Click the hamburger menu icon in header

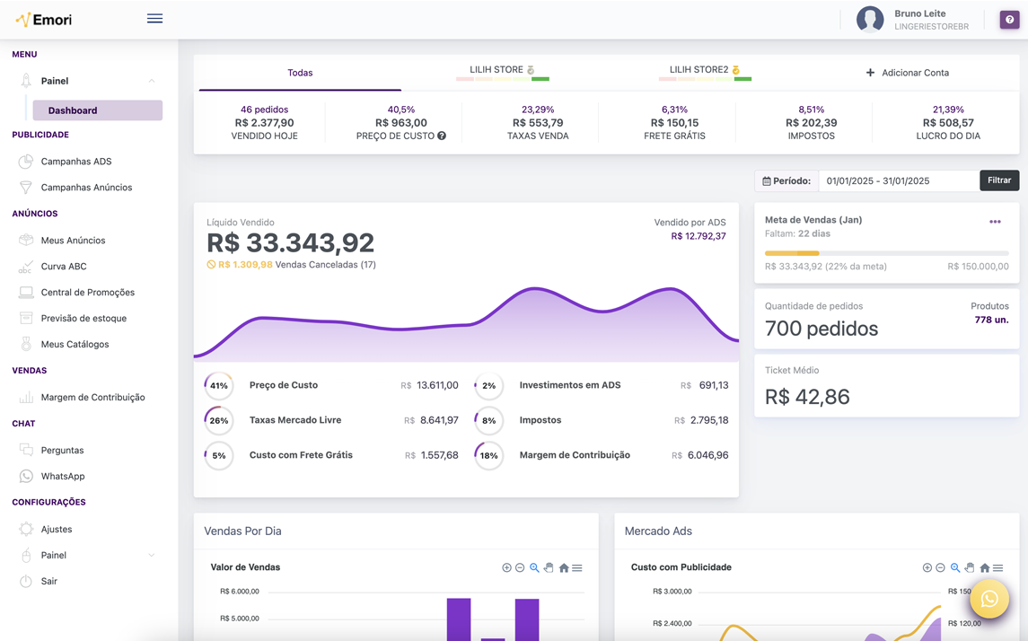click(154, 19)
